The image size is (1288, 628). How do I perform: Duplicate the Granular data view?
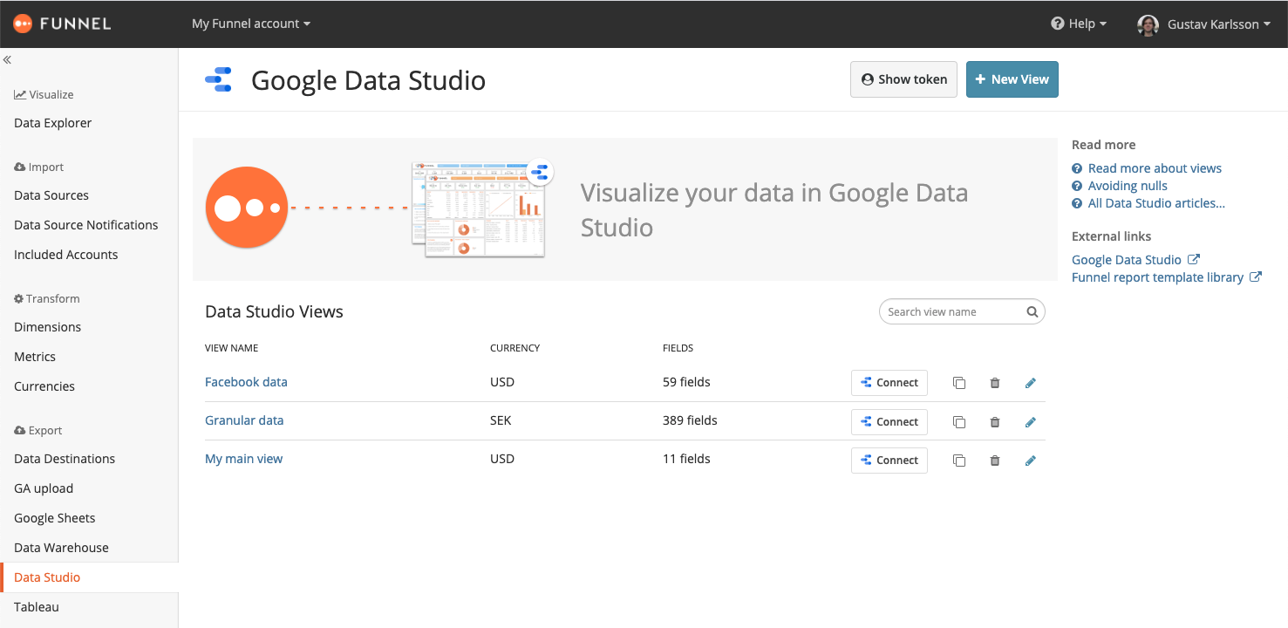pos(959,422)
